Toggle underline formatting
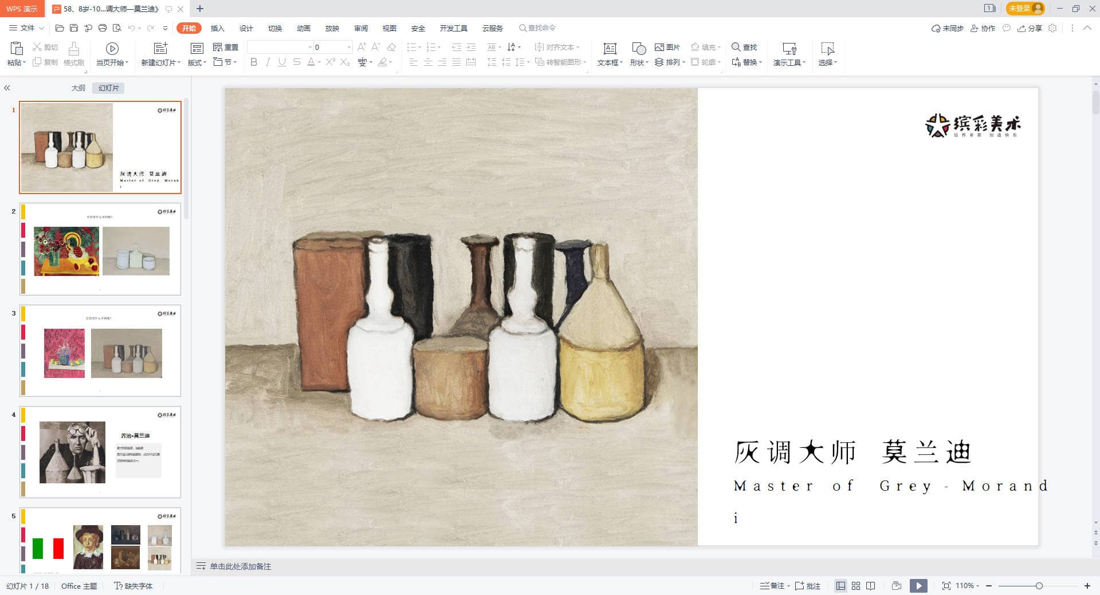This screenshot has height=595, width=1100. click(x=282, y=62)
